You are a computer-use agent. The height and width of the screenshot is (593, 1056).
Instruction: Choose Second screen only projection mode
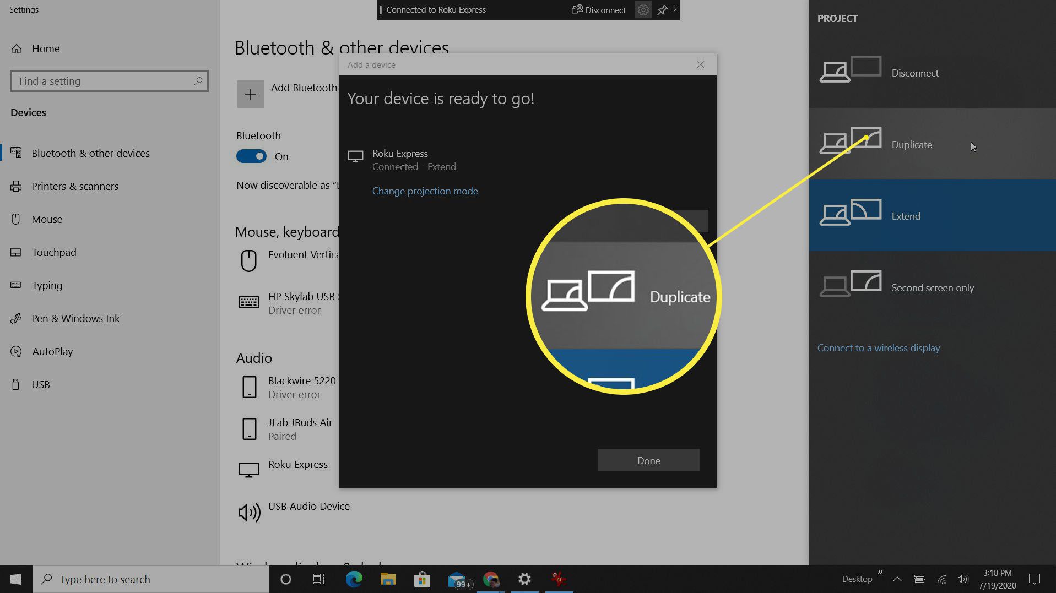[932, 287]
